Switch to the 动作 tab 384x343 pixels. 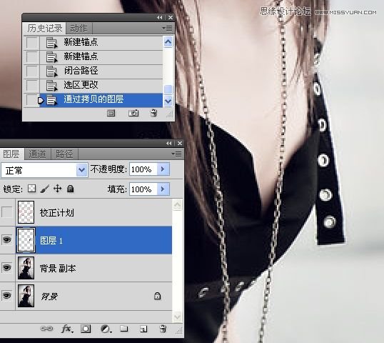pyautogui.click(x=79, y=29)
